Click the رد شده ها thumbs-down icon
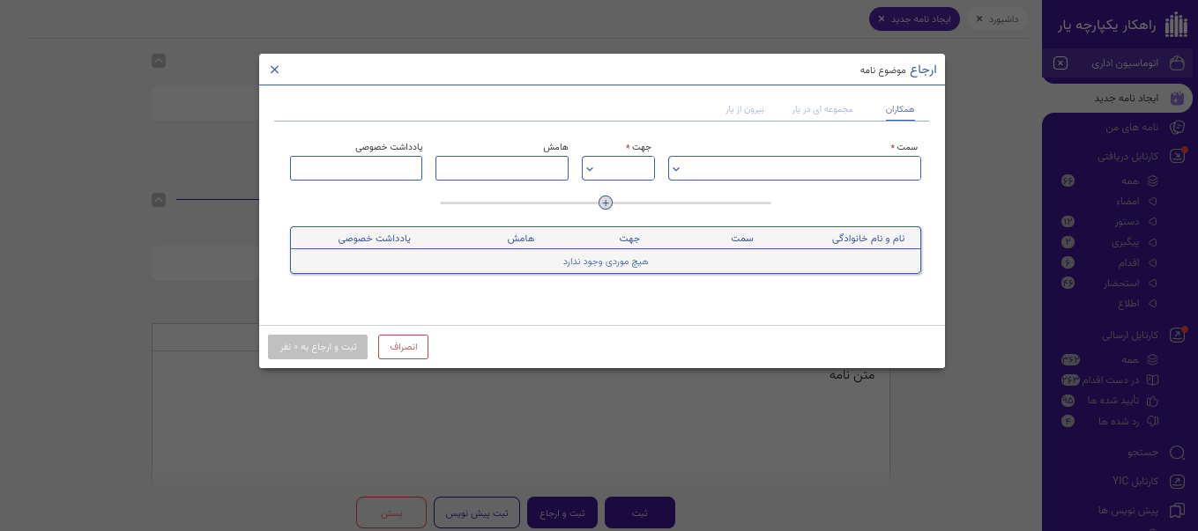Image resolution: width=1198 pixels, height=531 pixels. 1151,421
